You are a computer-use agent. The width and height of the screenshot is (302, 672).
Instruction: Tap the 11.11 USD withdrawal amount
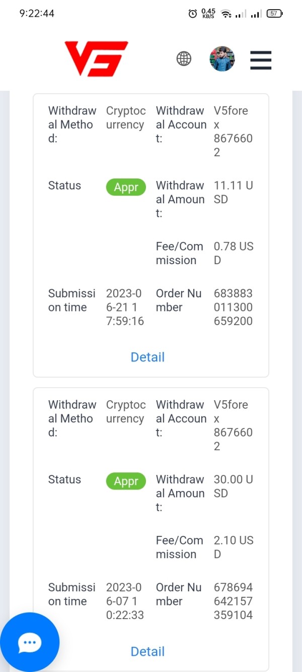tap(233, 192)
